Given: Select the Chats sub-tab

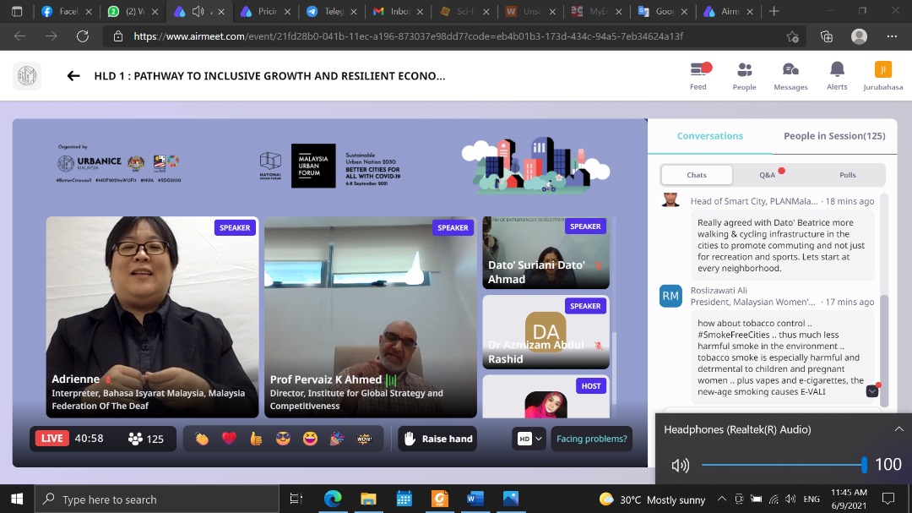Looking at the screenshot, I should coord(697,175).
